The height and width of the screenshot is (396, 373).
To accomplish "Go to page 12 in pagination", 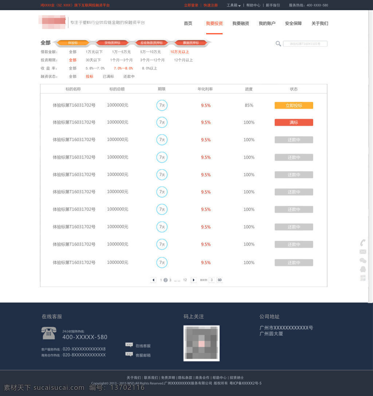I will pyautogui.click(x=185, y=280).
